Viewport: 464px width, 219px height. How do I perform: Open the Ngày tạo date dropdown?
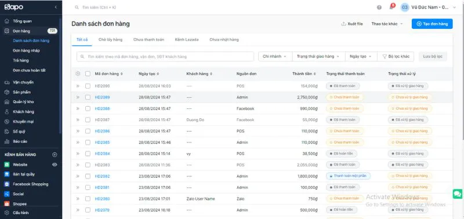pyautogui.click(x=361, y=56)
